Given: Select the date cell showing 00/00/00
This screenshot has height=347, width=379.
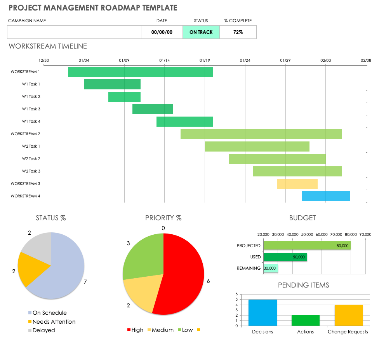Looking at the screenshot, I should click(162, 32).
